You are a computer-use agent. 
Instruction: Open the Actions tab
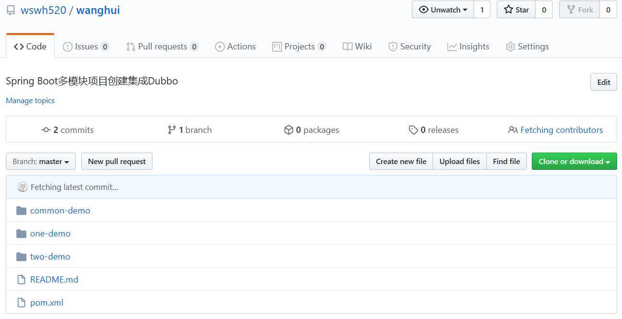click(x=235, y=47)
